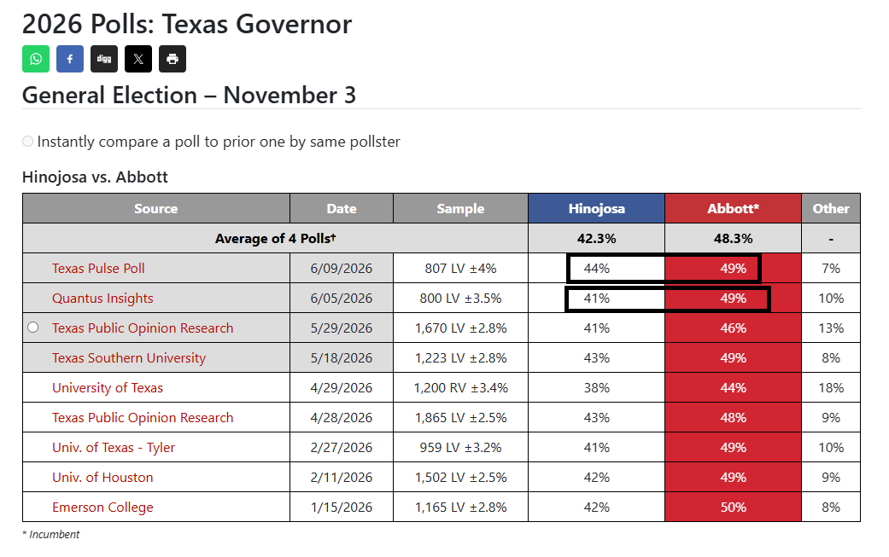Click Texas Pulse Poll Abbott 49% cell
This screenshot has height=557, width=889.
[733, 269]
